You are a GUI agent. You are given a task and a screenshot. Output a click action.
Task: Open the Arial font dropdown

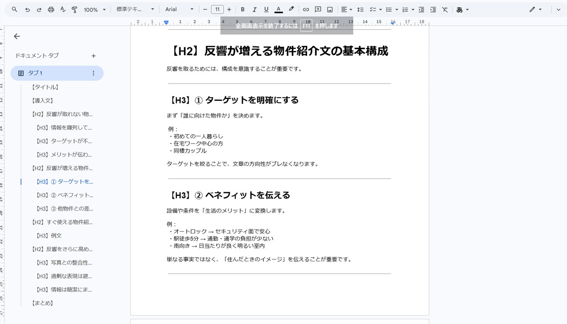click(179, 9)
